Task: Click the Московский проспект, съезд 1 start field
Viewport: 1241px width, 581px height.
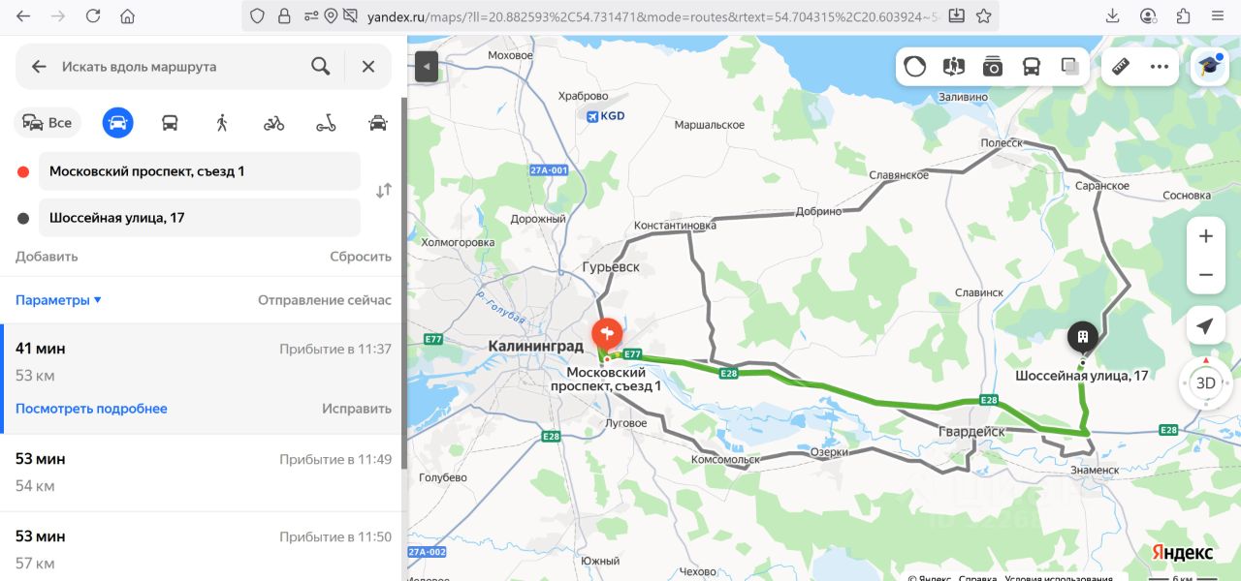Action: (x=200, y=171)
